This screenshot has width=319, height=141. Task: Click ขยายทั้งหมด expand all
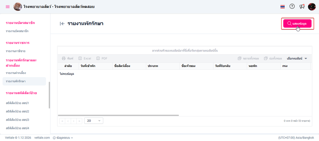tap(248, 58)
